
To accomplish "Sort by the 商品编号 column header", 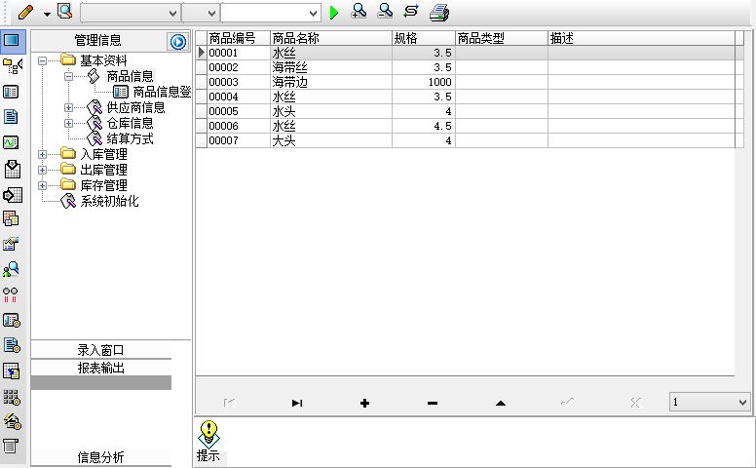I will 238,38.
